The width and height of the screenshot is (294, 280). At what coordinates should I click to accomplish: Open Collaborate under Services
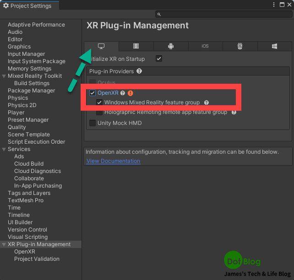[29, 178]
